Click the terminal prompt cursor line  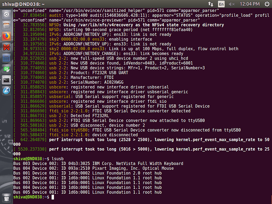[33, 197]
